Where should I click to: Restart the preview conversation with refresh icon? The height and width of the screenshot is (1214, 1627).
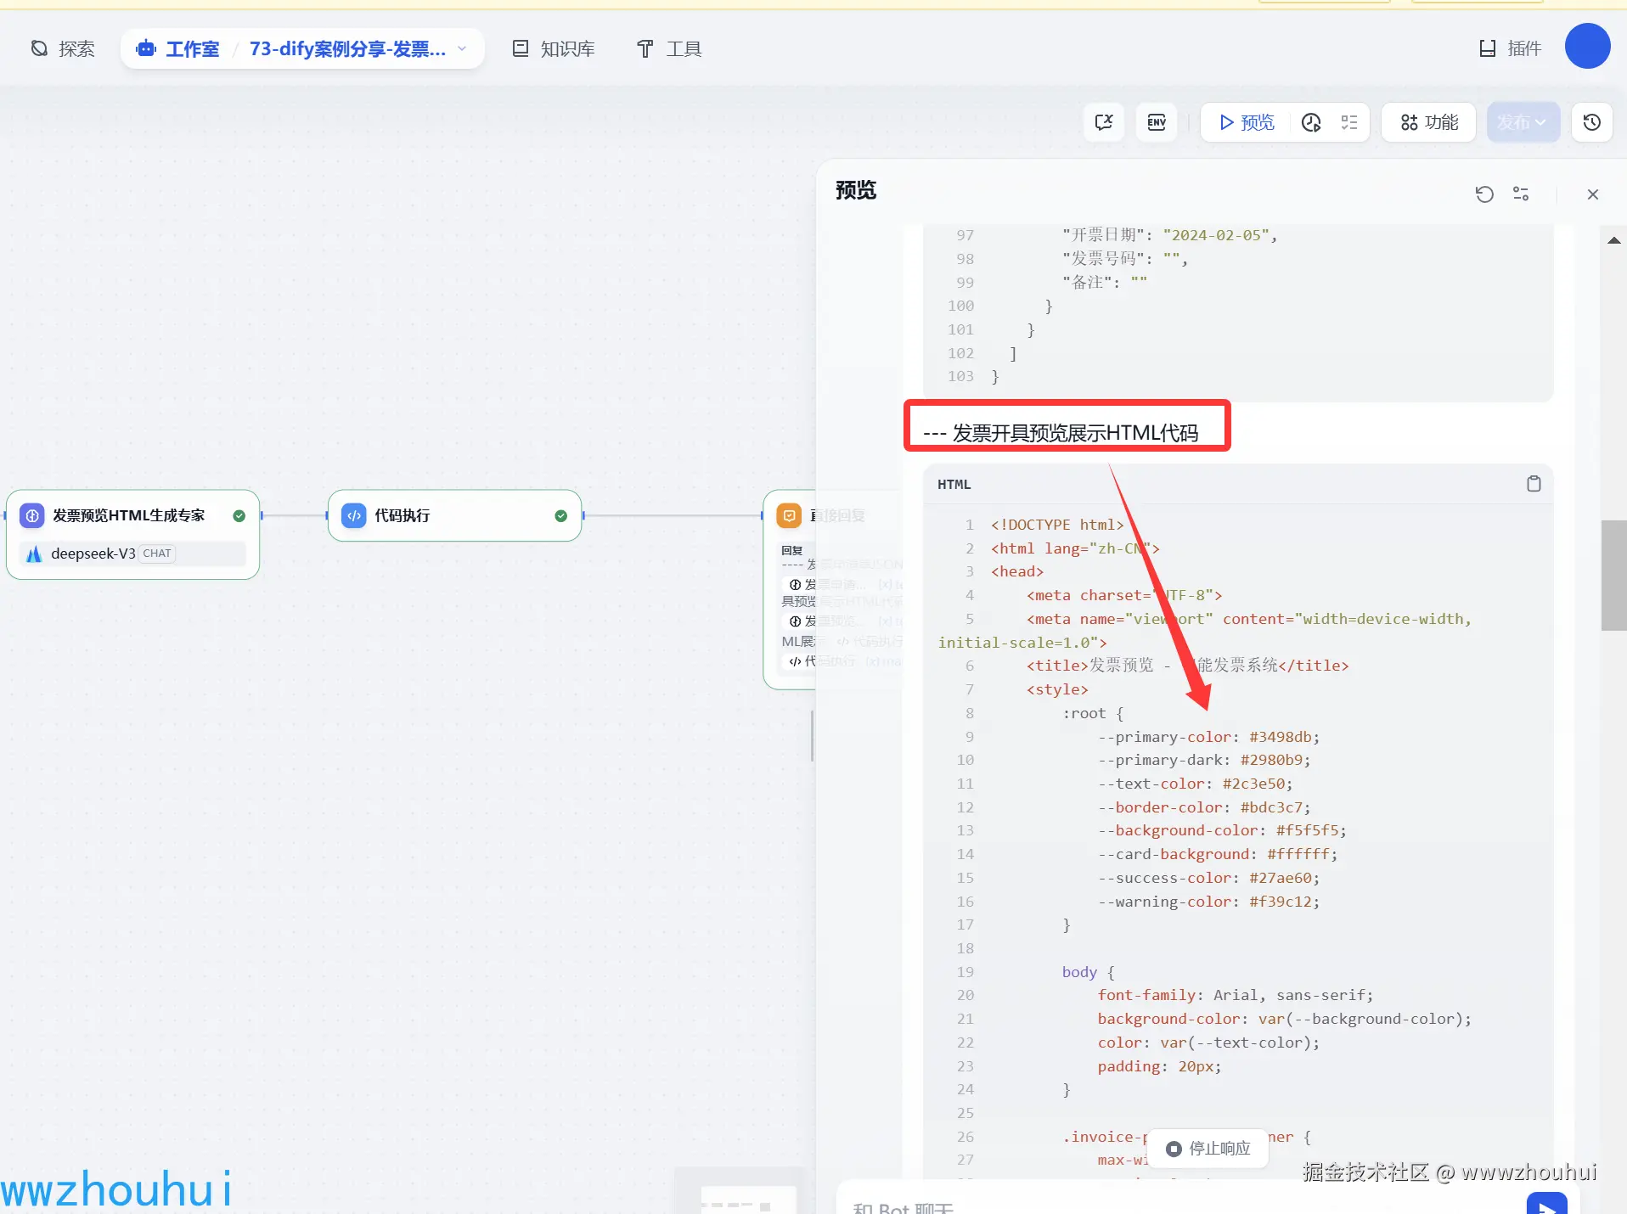coord(1484,194)
